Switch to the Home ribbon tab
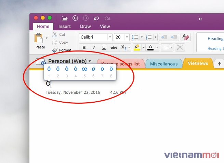Viewport: 224px width, 163px height. [x=43, y=26]
